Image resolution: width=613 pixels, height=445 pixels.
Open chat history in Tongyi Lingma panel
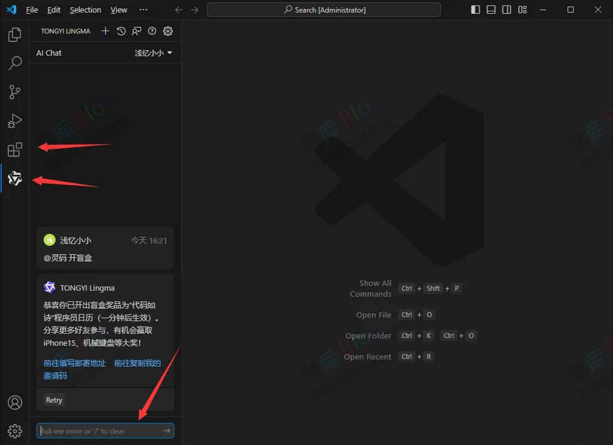pyautogui.click(x=121, y=31)
